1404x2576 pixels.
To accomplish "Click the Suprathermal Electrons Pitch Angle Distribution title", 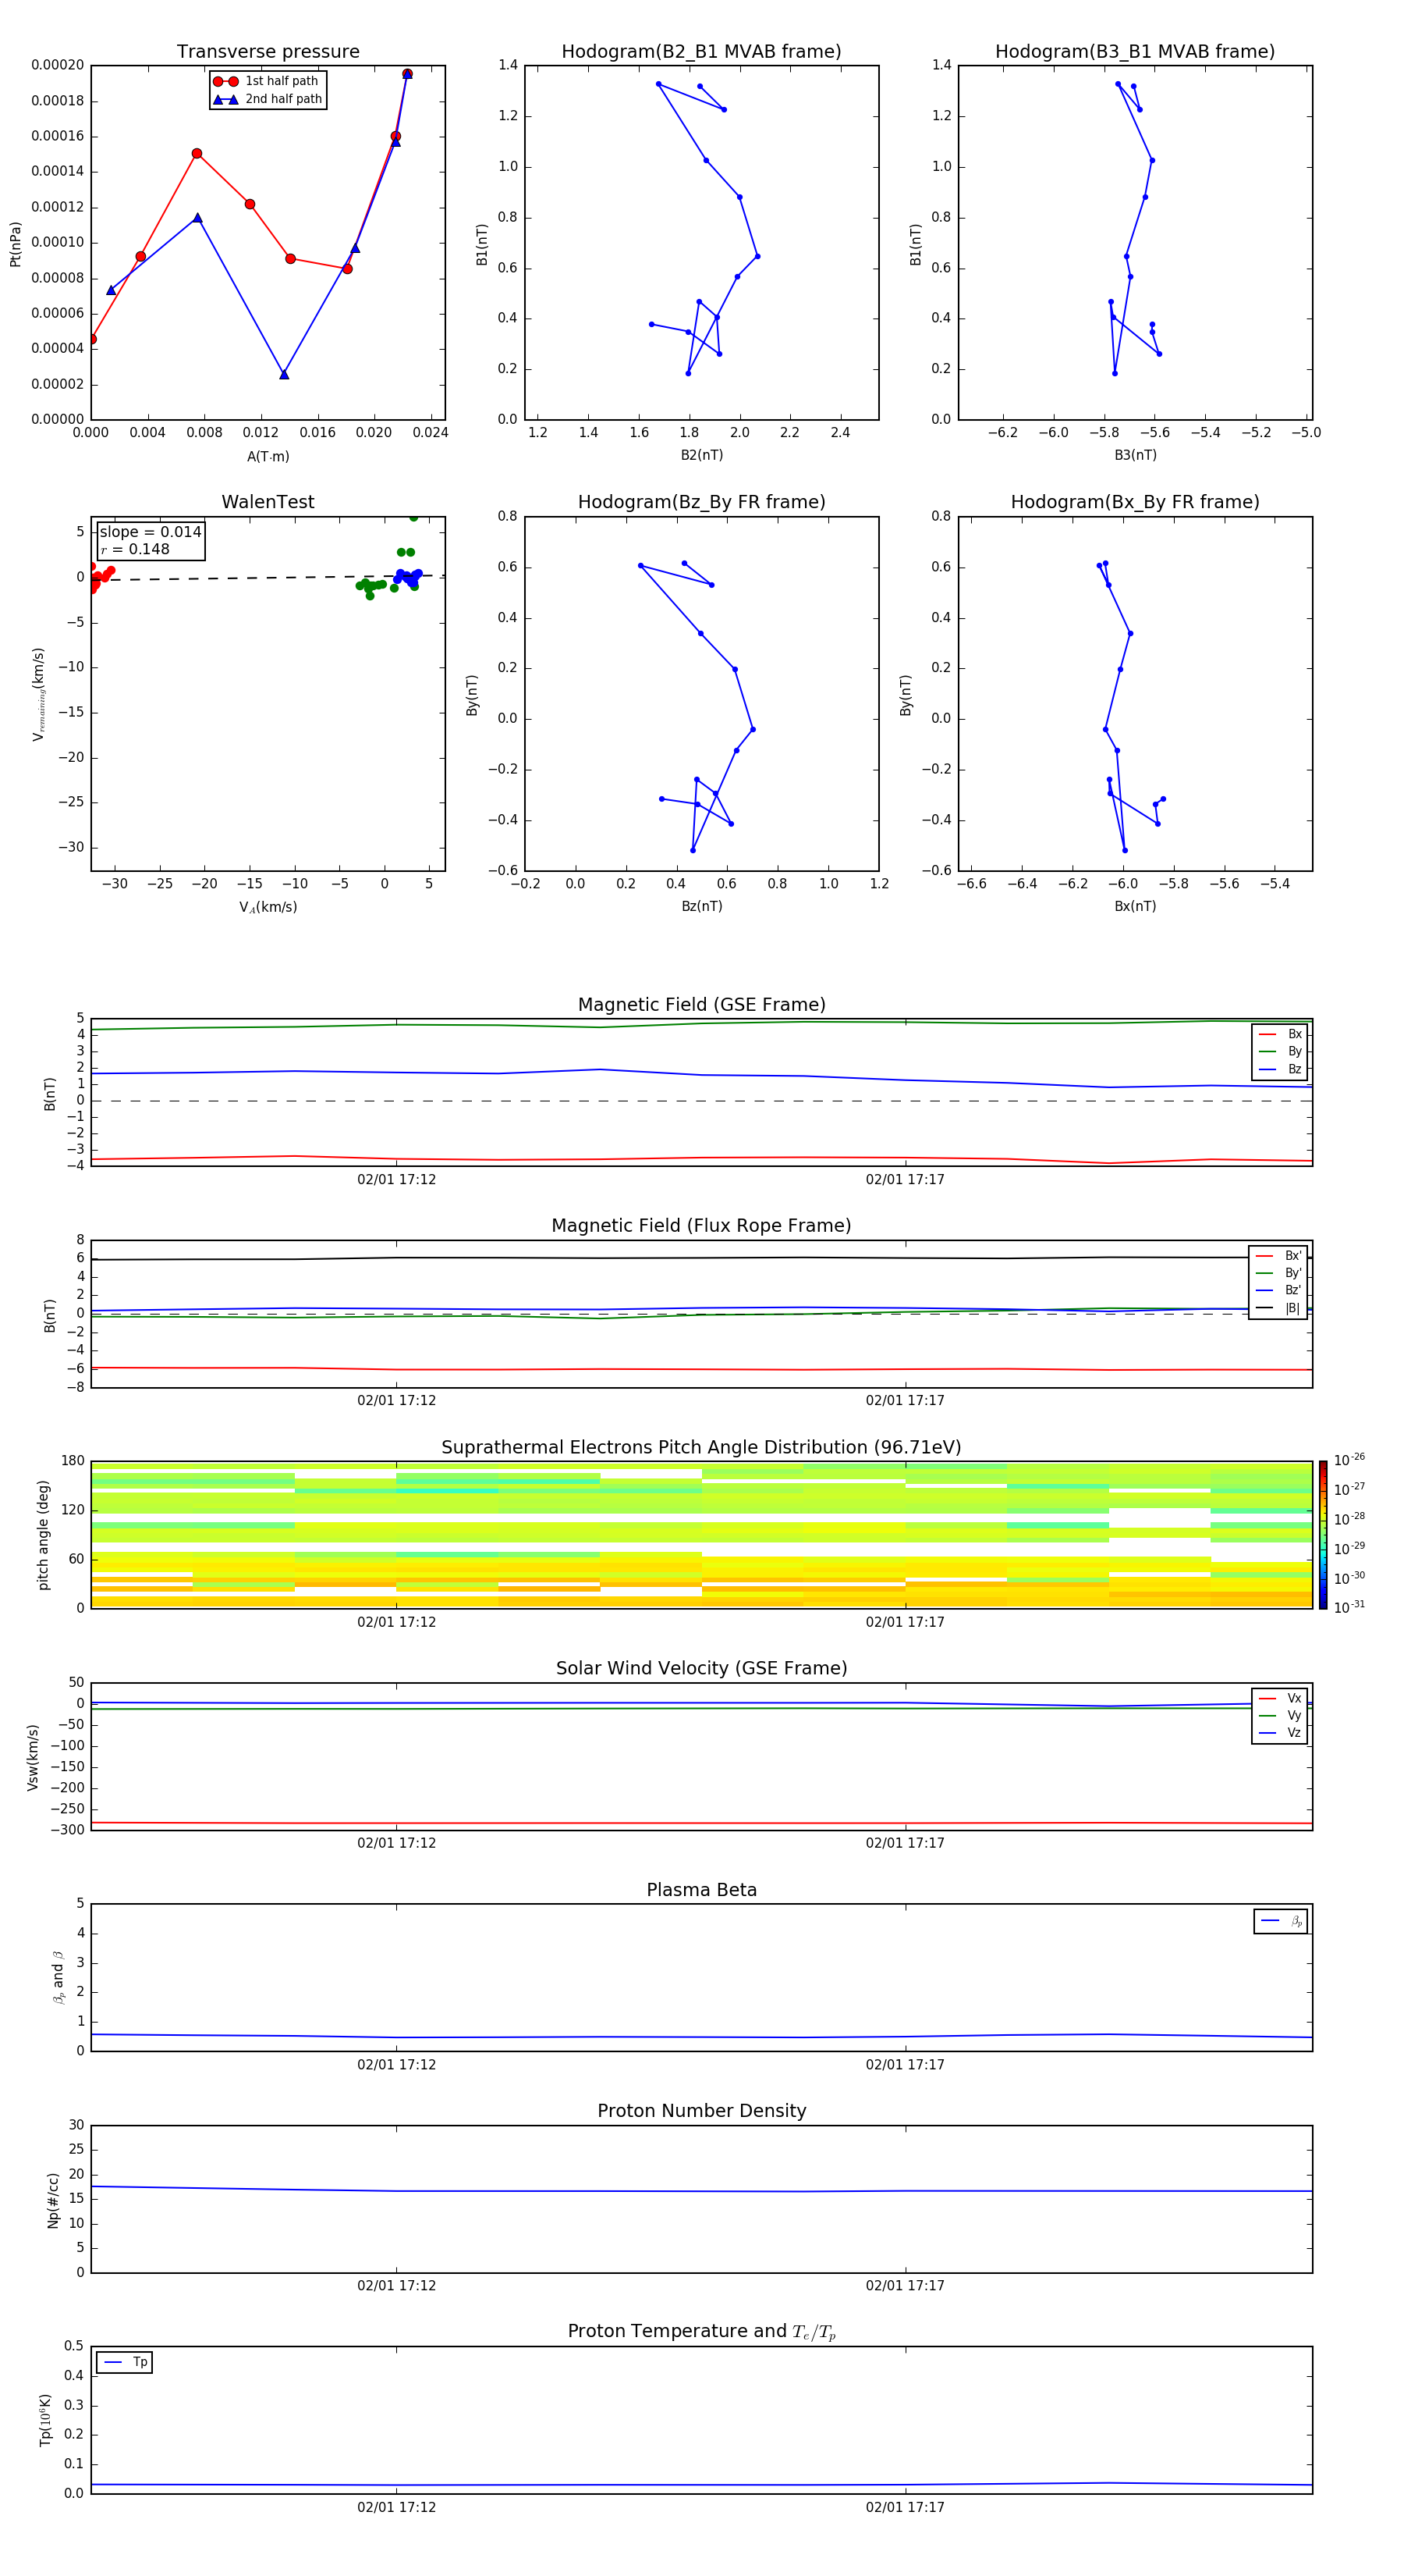I will click(x=701, y=1447).
